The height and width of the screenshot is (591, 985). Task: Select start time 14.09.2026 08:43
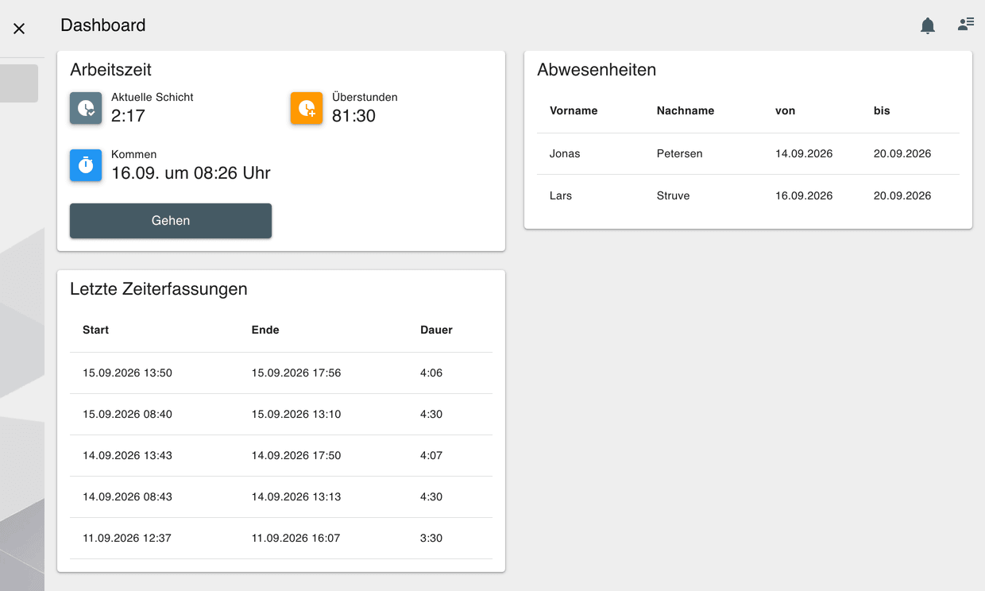(127, 496)
